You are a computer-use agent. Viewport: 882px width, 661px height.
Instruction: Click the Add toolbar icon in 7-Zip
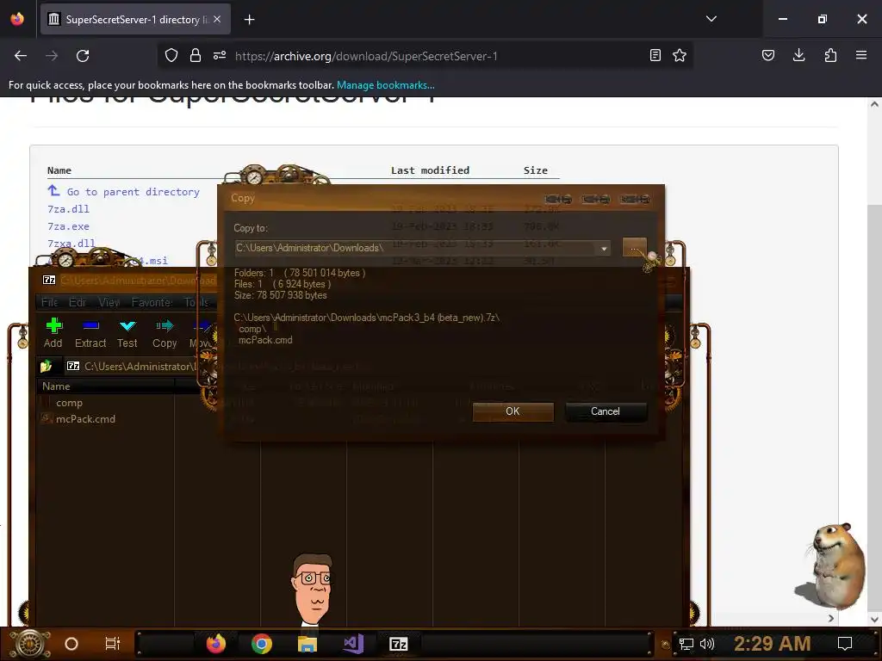[53, 332]
